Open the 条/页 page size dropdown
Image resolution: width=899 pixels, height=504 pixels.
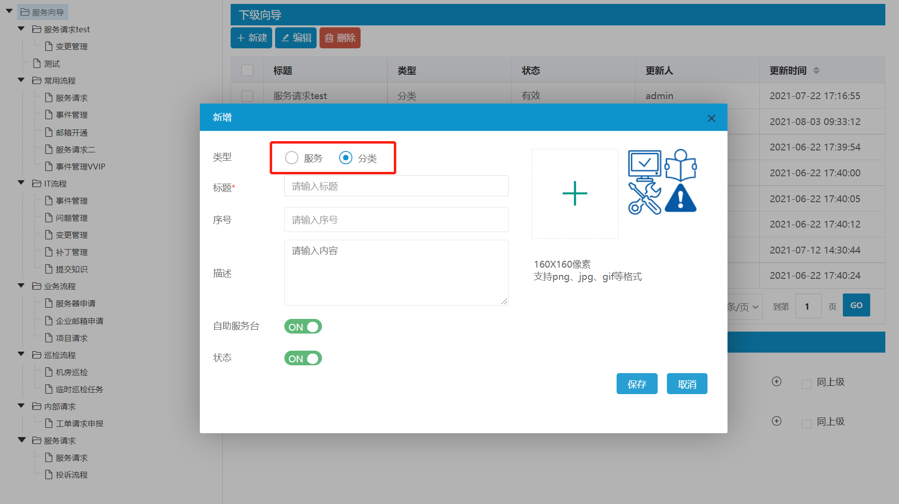(x=744, y=307)
